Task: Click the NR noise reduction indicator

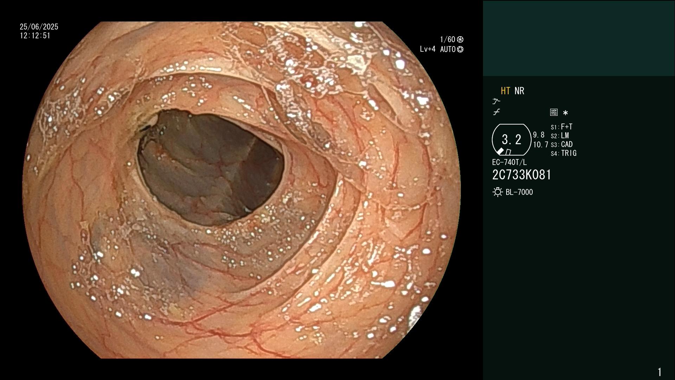Action: pos(519,91)
